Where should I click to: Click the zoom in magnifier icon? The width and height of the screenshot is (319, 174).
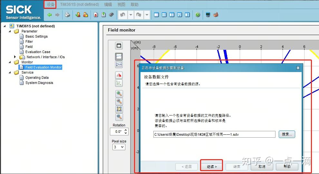[119, 94]
